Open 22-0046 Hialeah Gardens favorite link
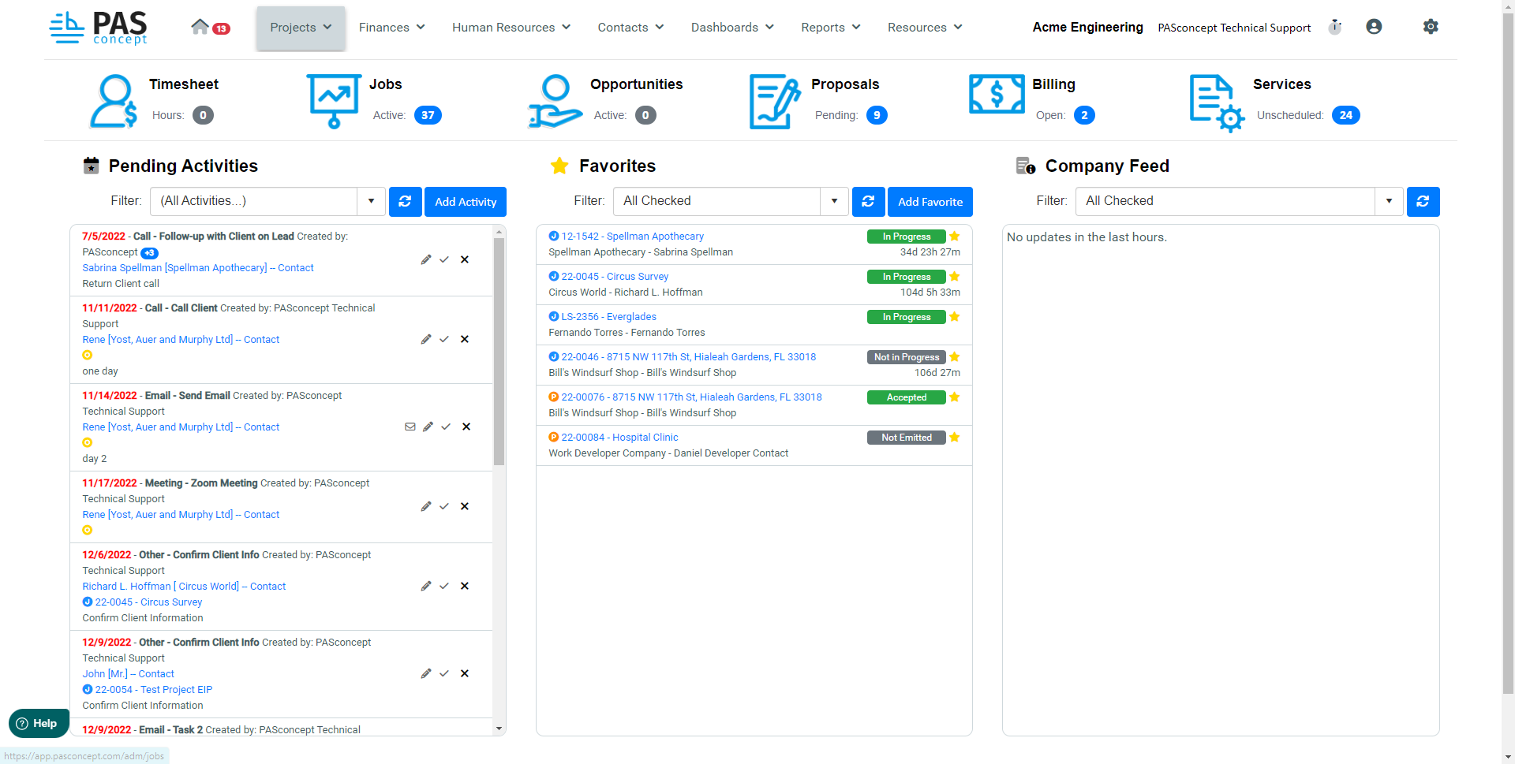The image size is (1515, 764). (x=688, y=357)
